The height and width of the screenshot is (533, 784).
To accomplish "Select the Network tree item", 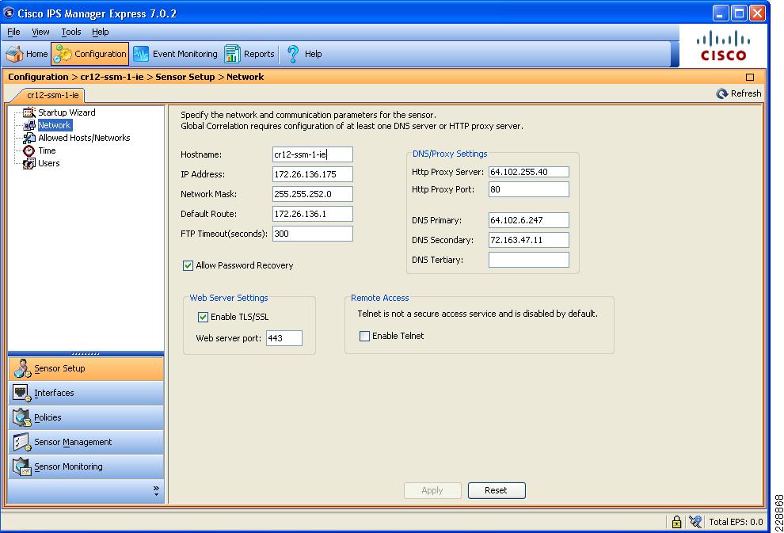I will pos(55,125).
